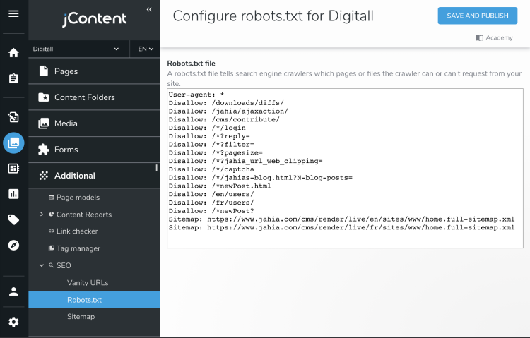This screenshot has height=338, width=530.
Task: Click the Academy book icon
Action: [479, 38]
